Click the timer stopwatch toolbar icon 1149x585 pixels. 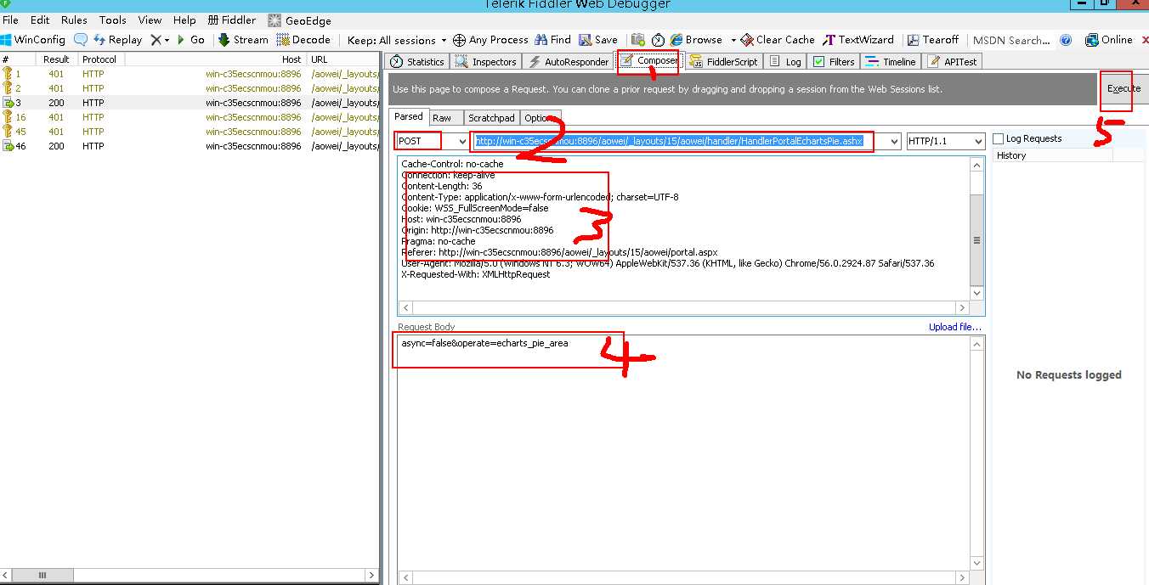point(658,40)
